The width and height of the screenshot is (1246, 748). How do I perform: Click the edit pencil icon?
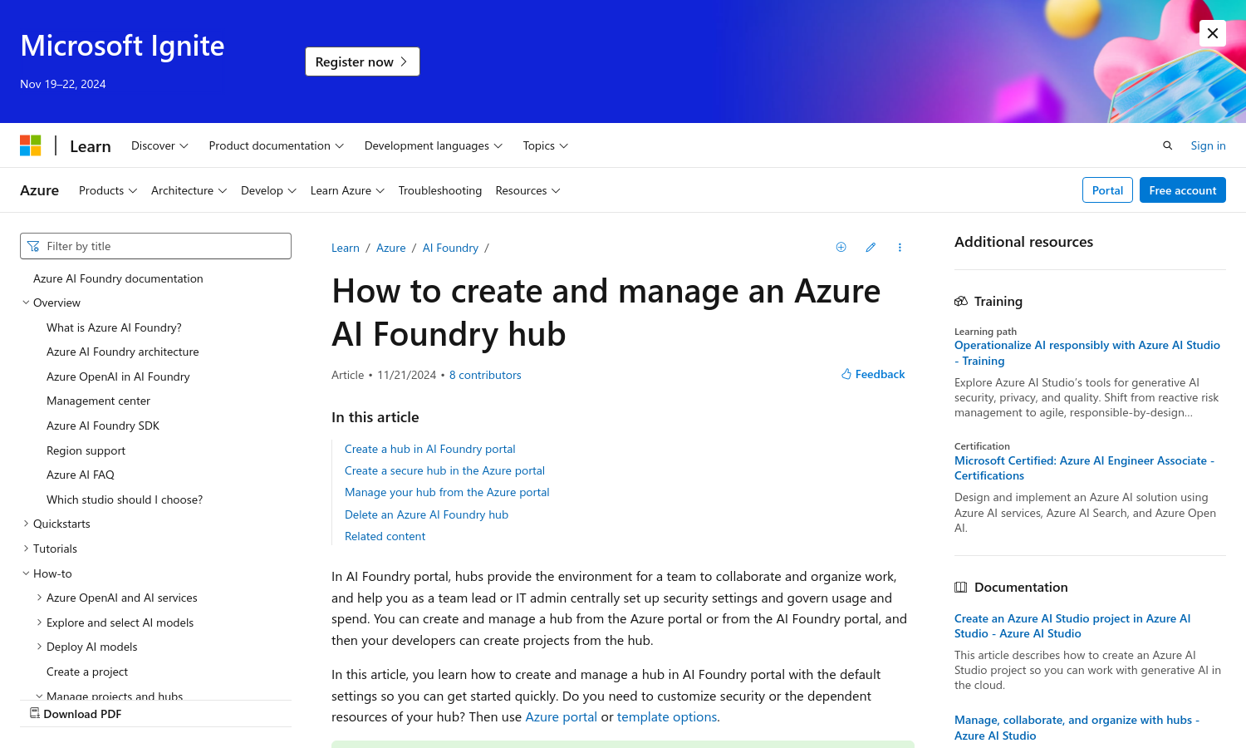coord(871,247)
